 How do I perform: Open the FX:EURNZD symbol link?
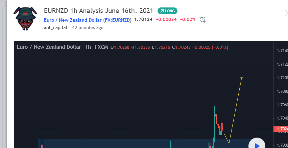pos(118,20)
